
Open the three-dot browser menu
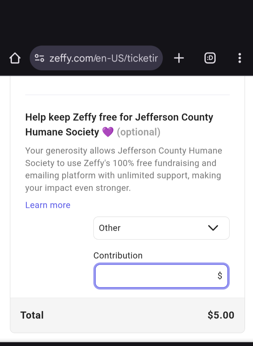coord(239,58)
